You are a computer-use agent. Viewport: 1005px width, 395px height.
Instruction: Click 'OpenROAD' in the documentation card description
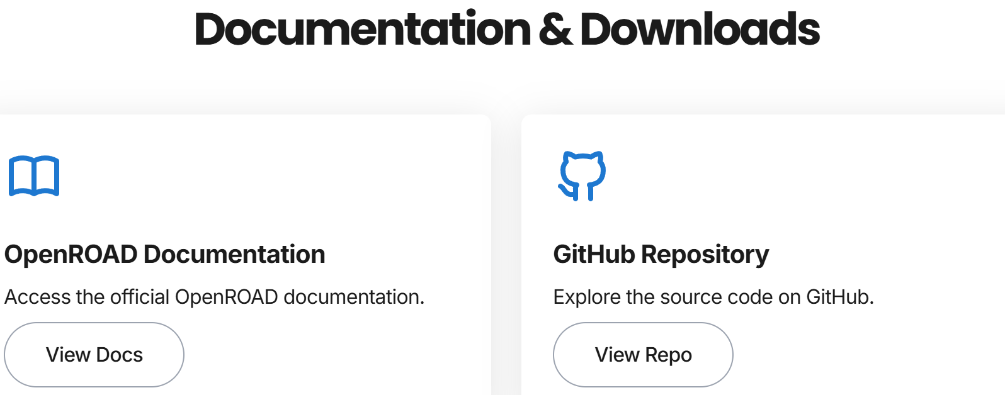click(x=227, y=297)
